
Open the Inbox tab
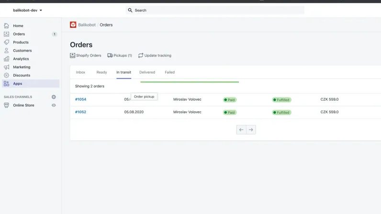(x=80, y=72)
